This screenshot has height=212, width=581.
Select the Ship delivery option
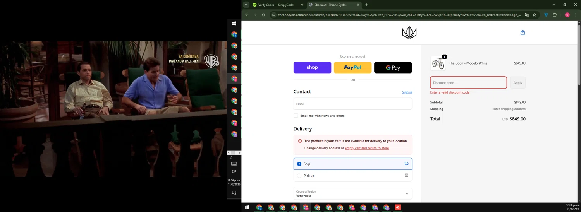pyautogui.click(x=352, y=164)
